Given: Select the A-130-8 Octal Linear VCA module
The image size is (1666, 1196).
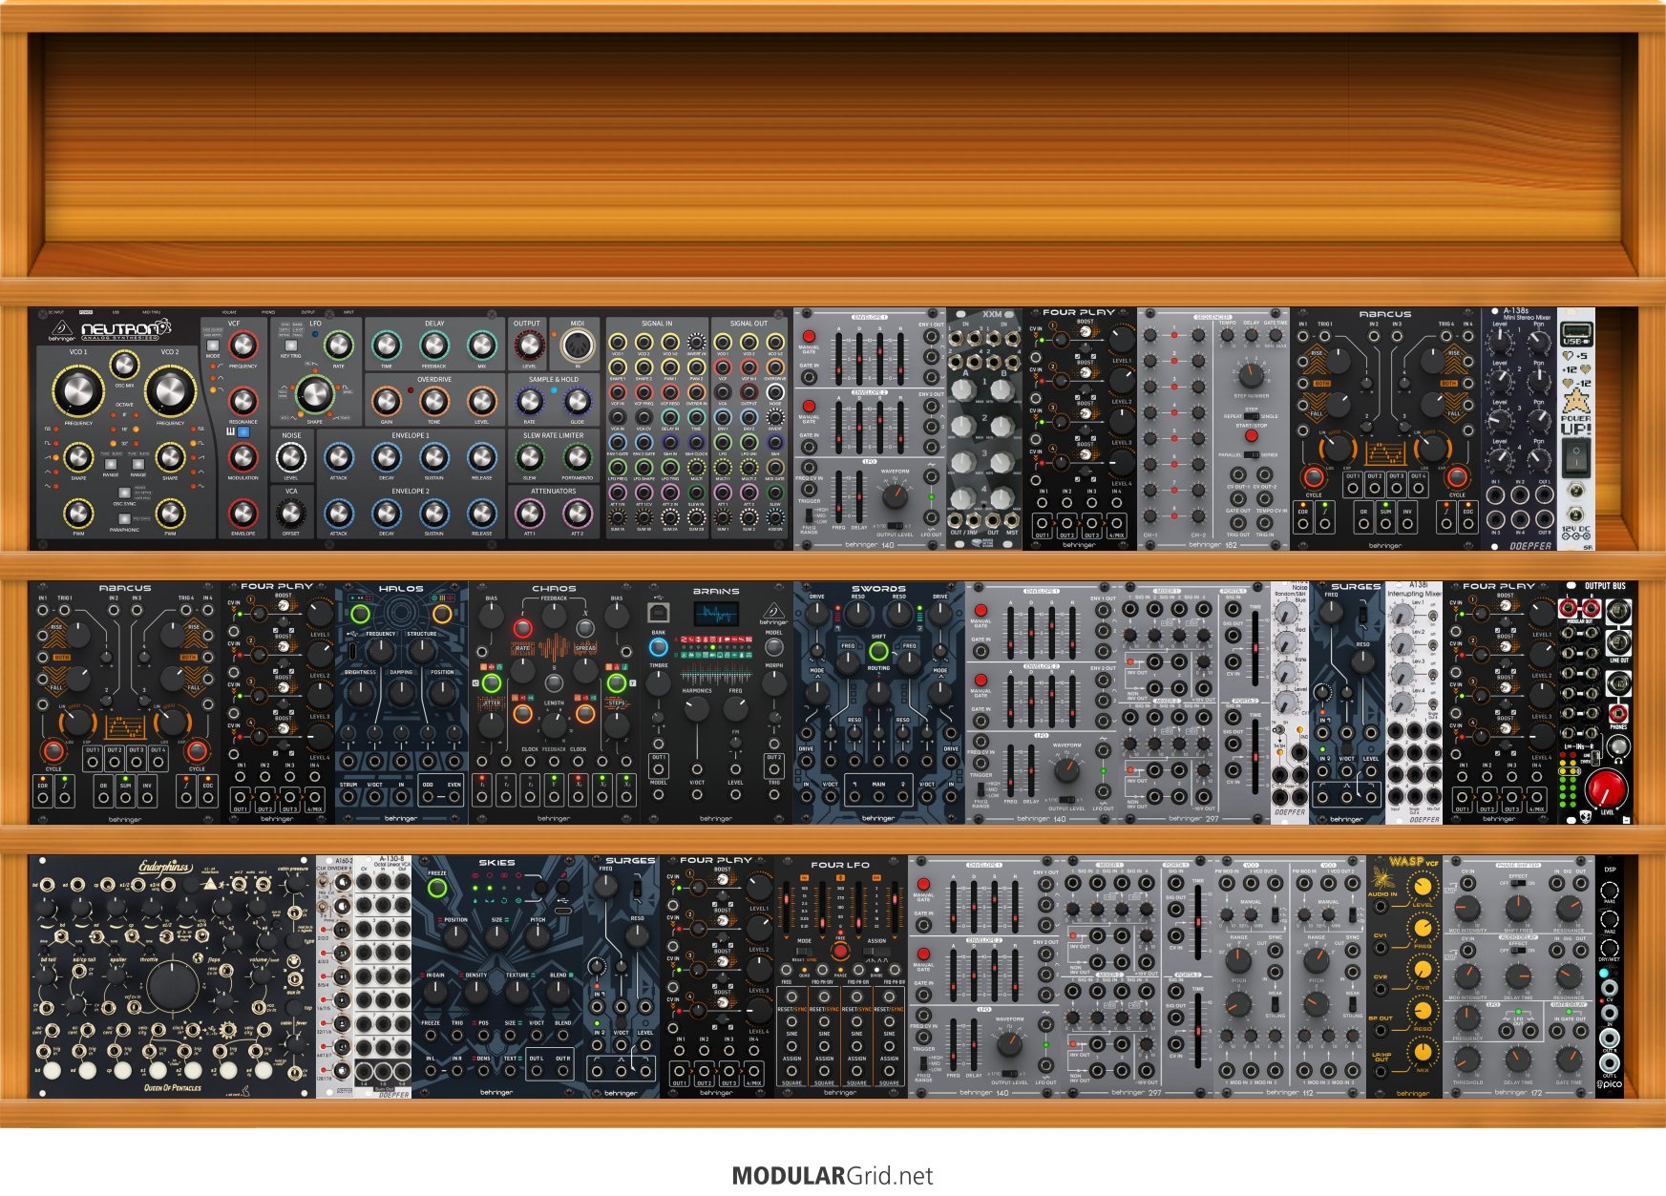Looking at the screenshot, I should (383, 976).
